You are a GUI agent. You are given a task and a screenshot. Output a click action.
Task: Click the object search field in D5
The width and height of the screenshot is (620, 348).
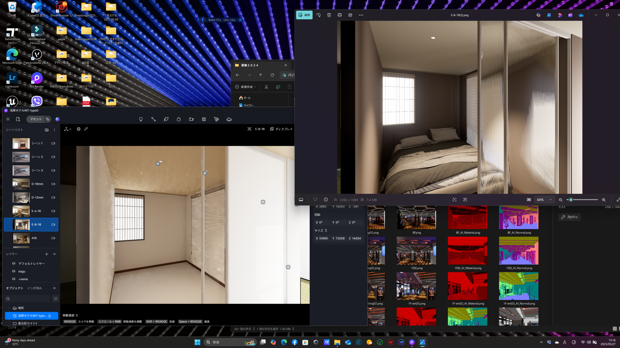pos(28,299)
